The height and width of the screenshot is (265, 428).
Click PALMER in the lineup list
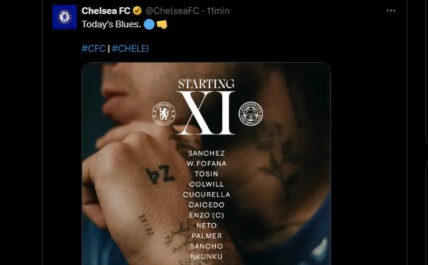pyautogui.click(x=206, y=236)
